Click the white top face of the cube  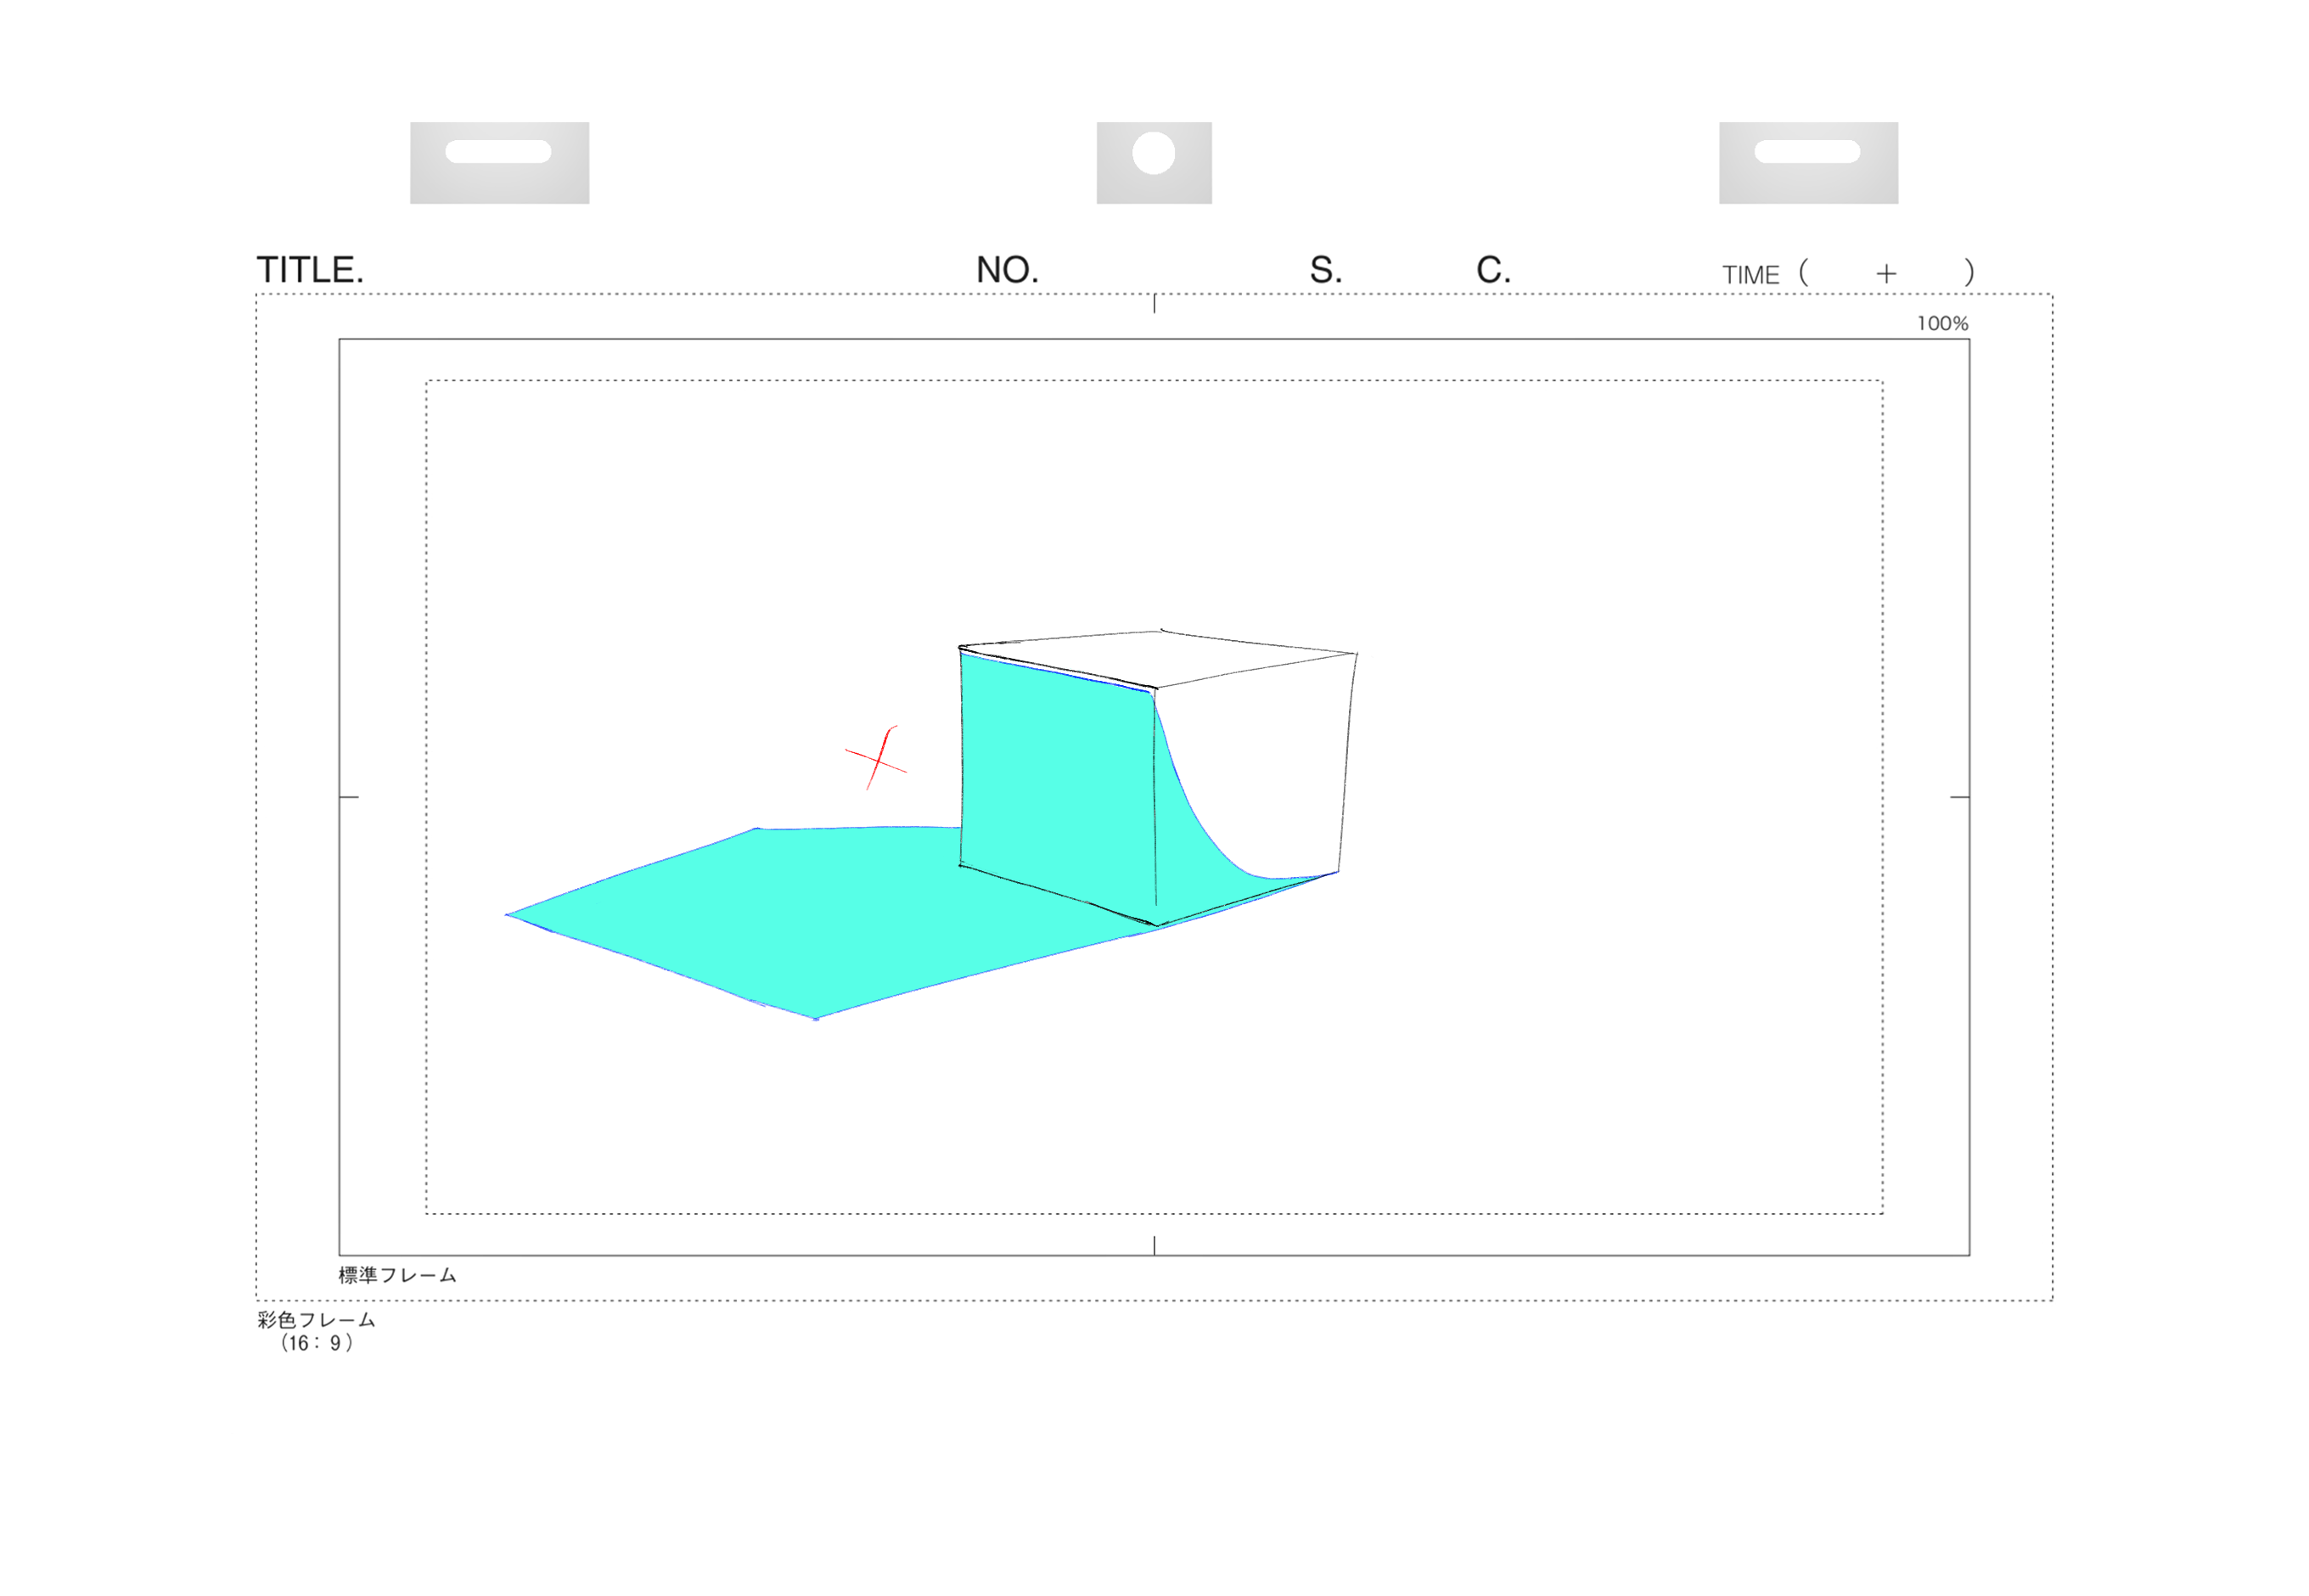pos(1160,658)
